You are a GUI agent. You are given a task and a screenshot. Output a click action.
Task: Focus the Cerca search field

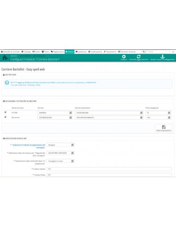coord(158,52)
